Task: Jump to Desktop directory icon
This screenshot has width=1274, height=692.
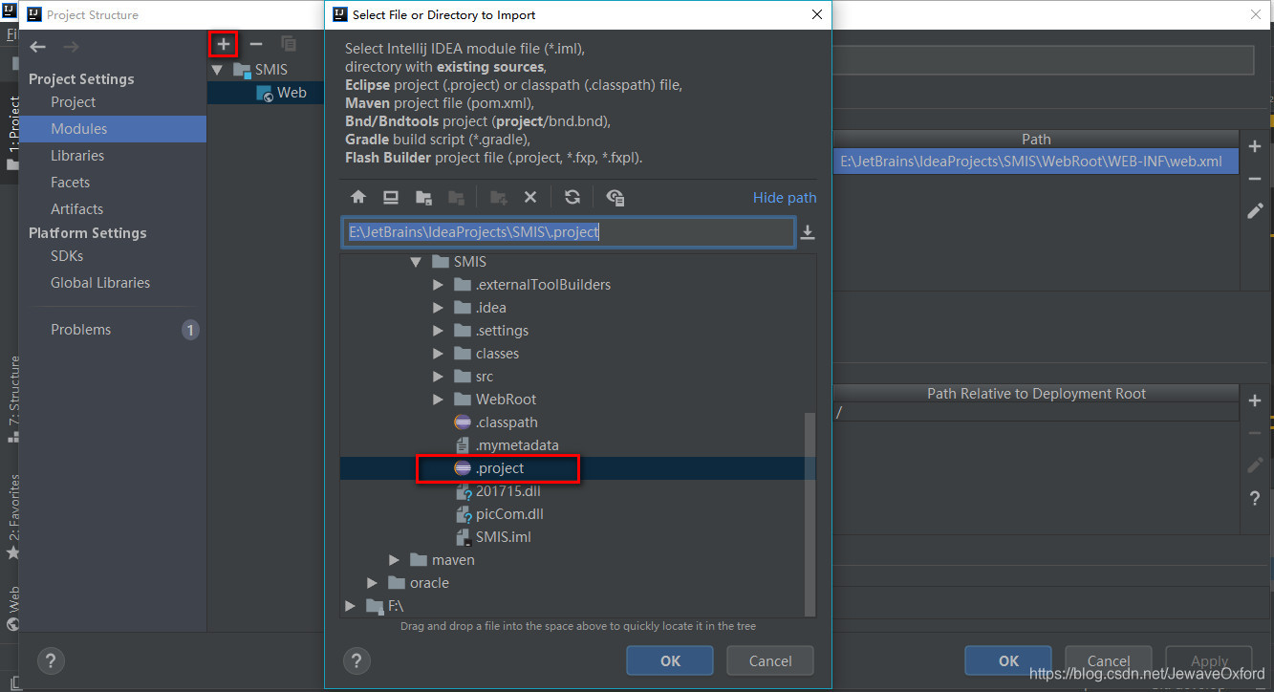Action: tap(391, 197)
